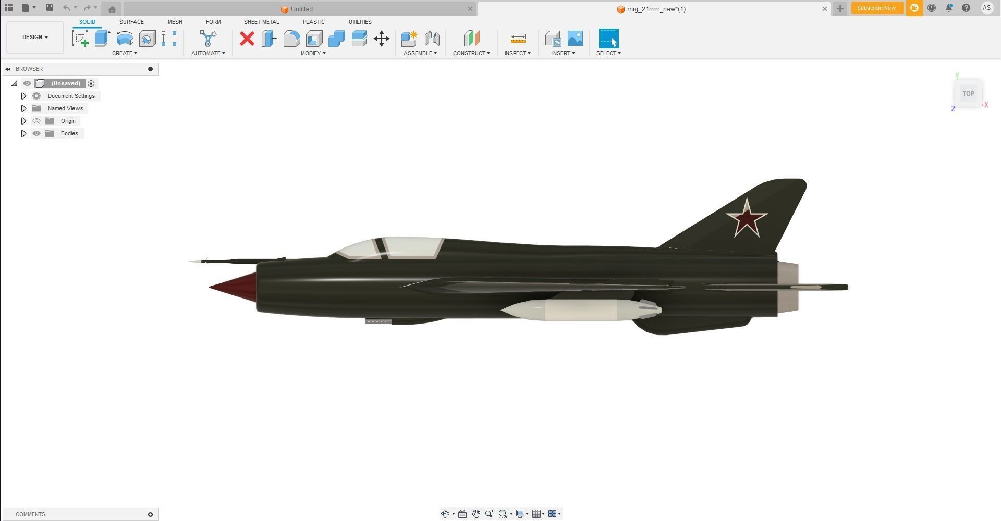The image size is (1001, 521).
Task: Click the Insert Canvas image icon
Action: pyautogui.click(x=575, y=39)
